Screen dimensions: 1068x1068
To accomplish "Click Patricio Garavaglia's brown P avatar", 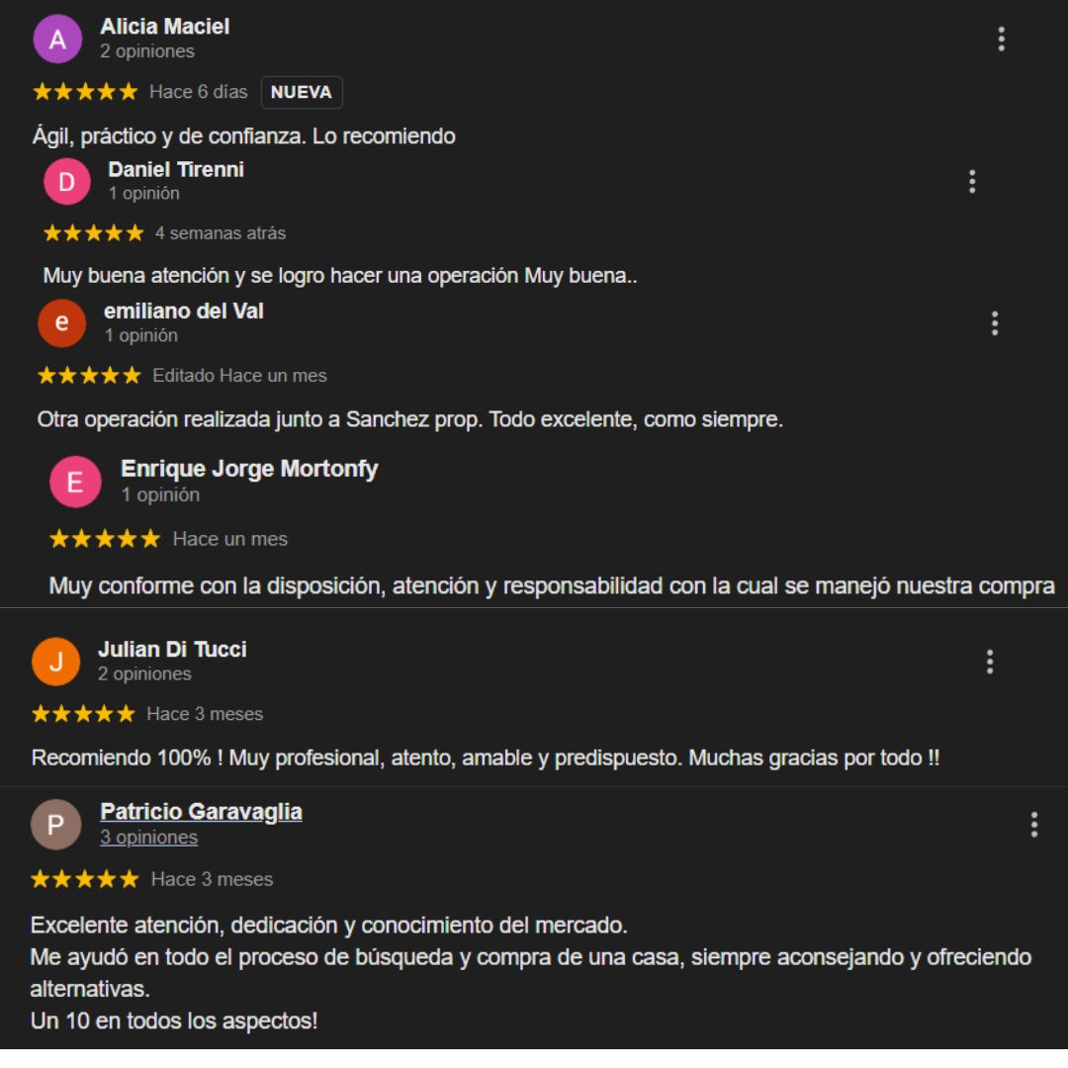I will (55, 824).
